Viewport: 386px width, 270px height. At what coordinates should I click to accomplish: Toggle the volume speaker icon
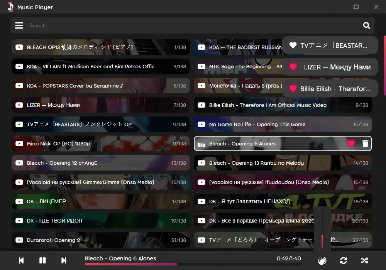[x=322, y=260]
